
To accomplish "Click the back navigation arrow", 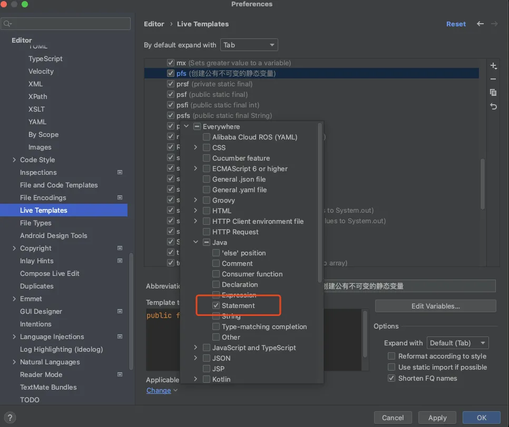I will pyautogui.click(x=480, y=24).
